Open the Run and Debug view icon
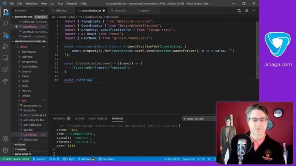The height and width of the screenshot is (166, 296). click(x=5, y=46)
